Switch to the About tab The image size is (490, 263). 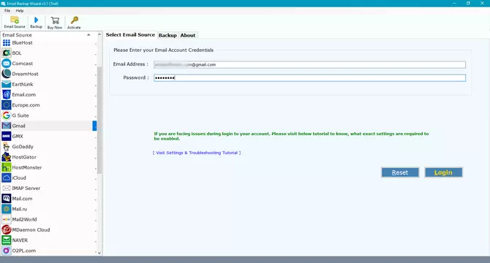pyautogui.click(x=188, y=35)
